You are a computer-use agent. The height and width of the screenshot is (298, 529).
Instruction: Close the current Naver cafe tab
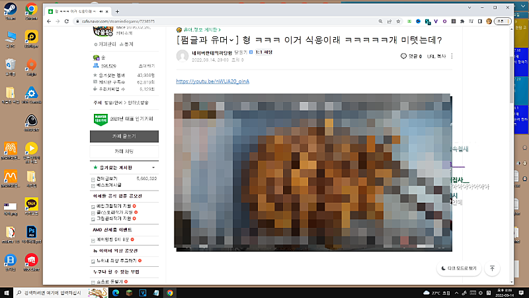coord(107,11)
